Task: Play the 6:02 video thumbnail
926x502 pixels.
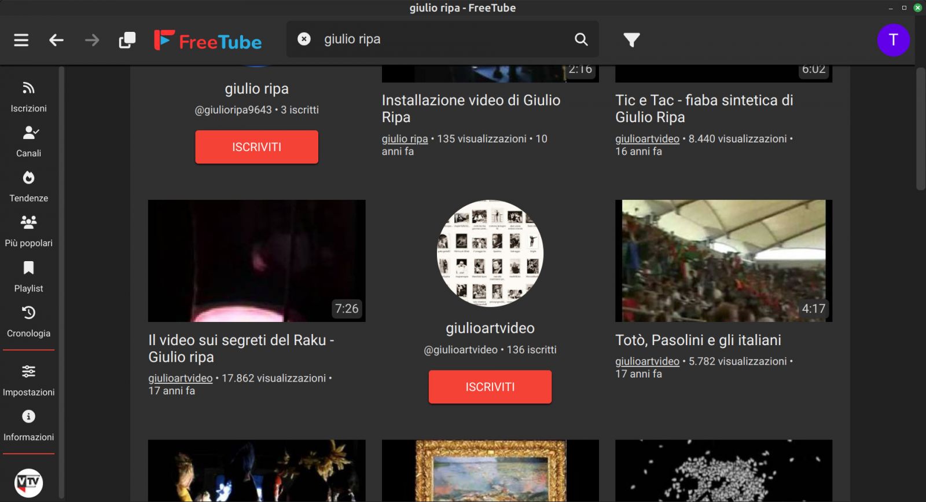Action: (x=723, y=74)
